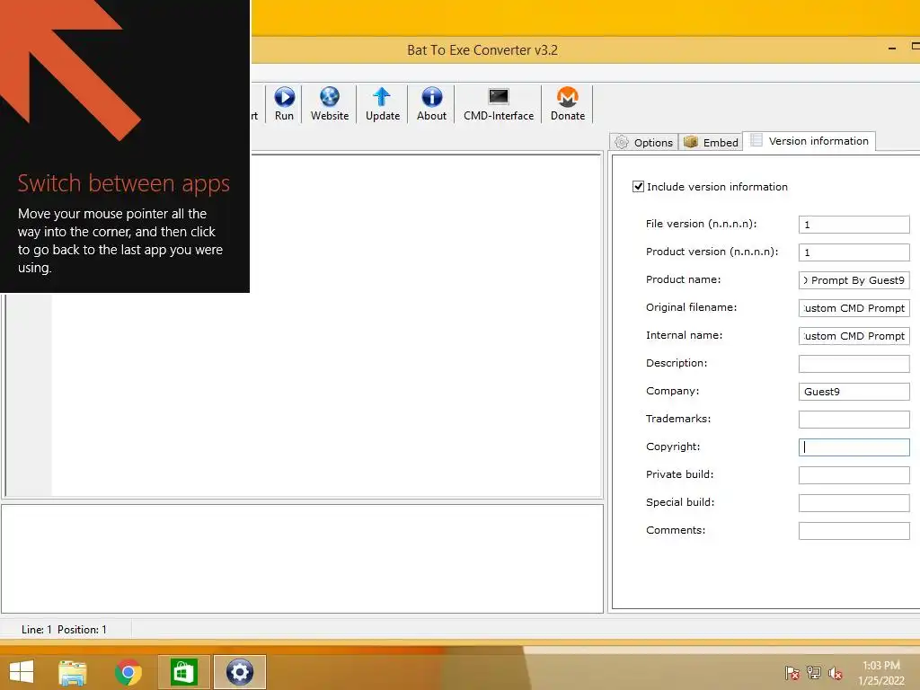The image size is (920, 690).
Task: Click the Run toolbar icon
Action: [285, 104]
